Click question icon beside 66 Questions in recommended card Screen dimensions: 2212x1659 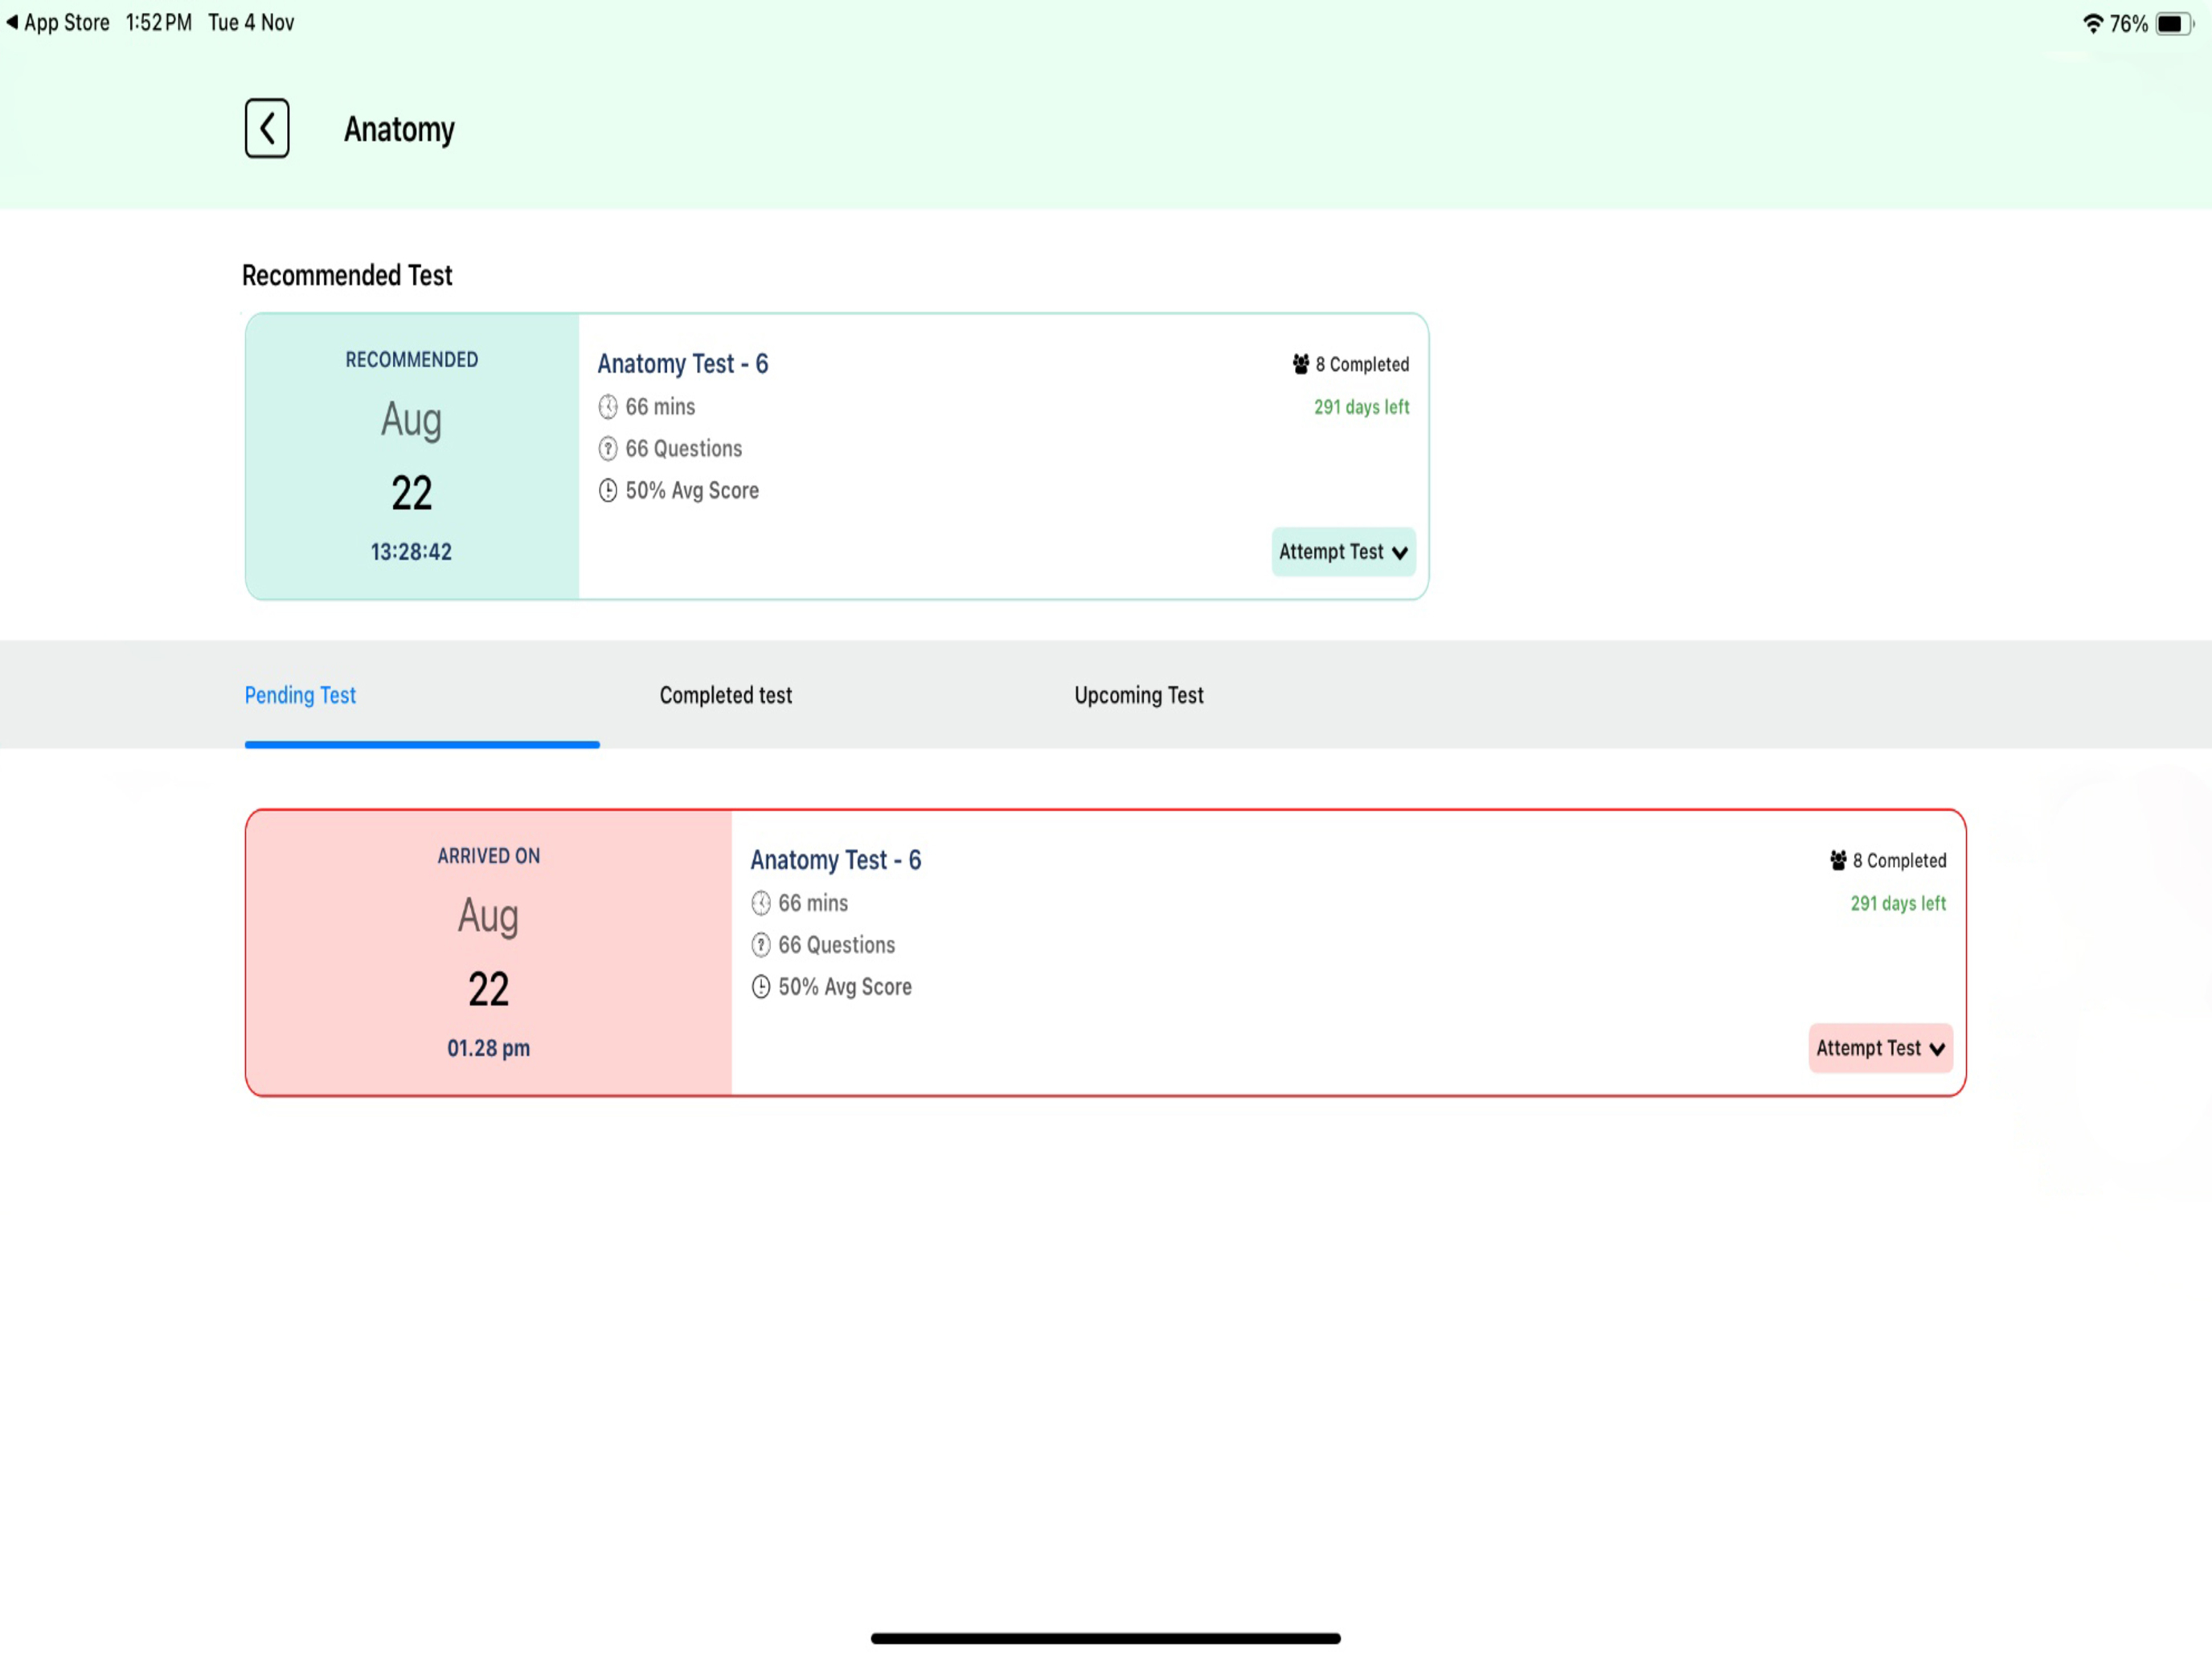pyautogui.click(x=608, y=449)
